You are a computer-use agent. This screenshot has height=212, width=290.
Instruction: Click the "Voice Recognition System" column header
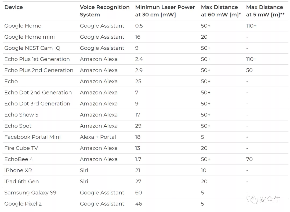[x=104, y=11]
